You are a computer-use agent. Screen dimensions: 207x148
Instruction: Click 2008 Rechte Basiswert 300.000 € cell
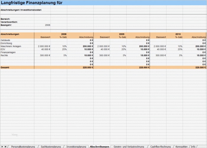click(42, 55)
